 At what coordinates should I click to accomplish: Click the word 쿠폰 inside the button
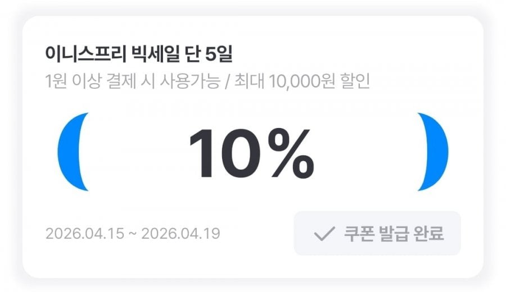(356, 234)
